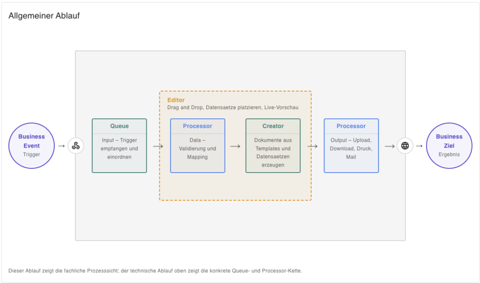The height and width of the screenshot is (283, 480).
Task: Select the Queue box
Action: click(120, 146)
